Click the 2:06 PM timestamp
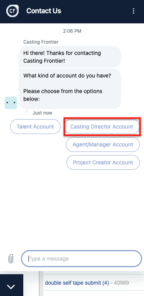 coord(72,31)
